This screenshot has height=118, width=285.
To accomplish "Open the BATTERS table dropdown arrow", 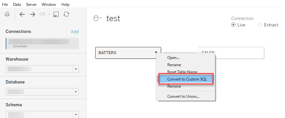I will [156, 52].
